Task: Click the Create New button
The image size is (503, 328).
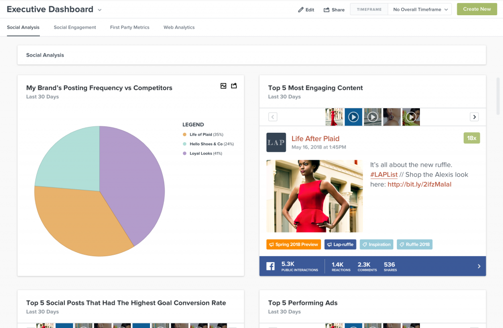Action: pos(476,9)
